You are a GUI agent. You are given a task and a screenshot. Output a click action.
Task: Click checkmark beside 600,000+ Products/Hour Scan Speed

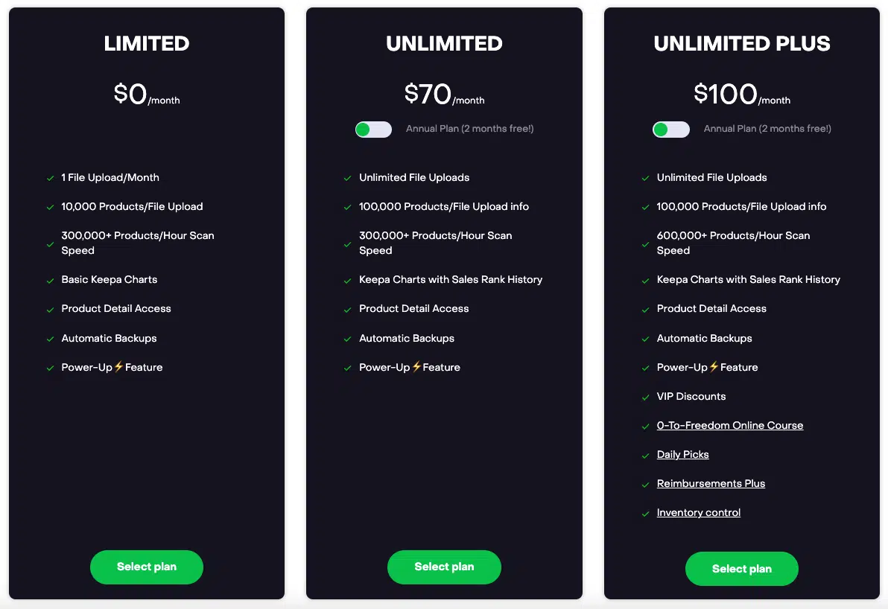tap(645, 244)
